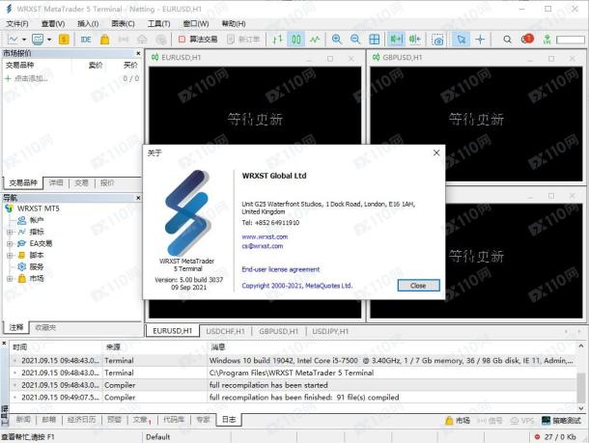Screen dimensions: 589x443
Task: Click the zoom in magnifier icon
Action: click(x=337, y=39)
